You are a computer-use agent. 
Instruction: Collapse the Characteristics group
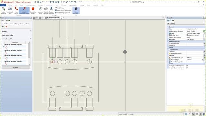(168, 49)
